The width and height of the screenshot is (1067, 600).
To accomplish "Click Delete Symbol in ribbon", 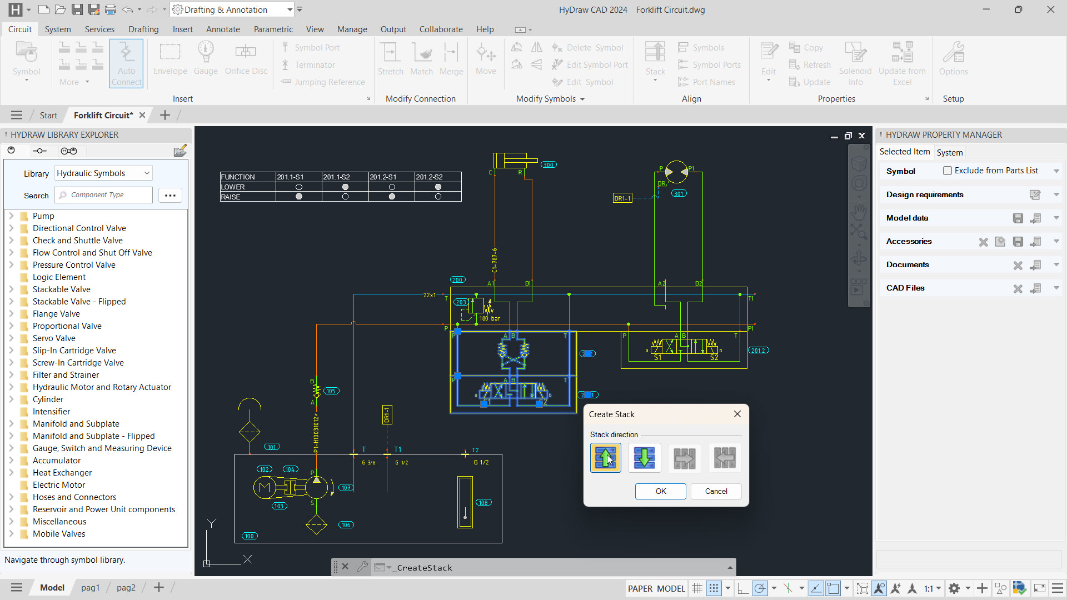I will [587, 48].
